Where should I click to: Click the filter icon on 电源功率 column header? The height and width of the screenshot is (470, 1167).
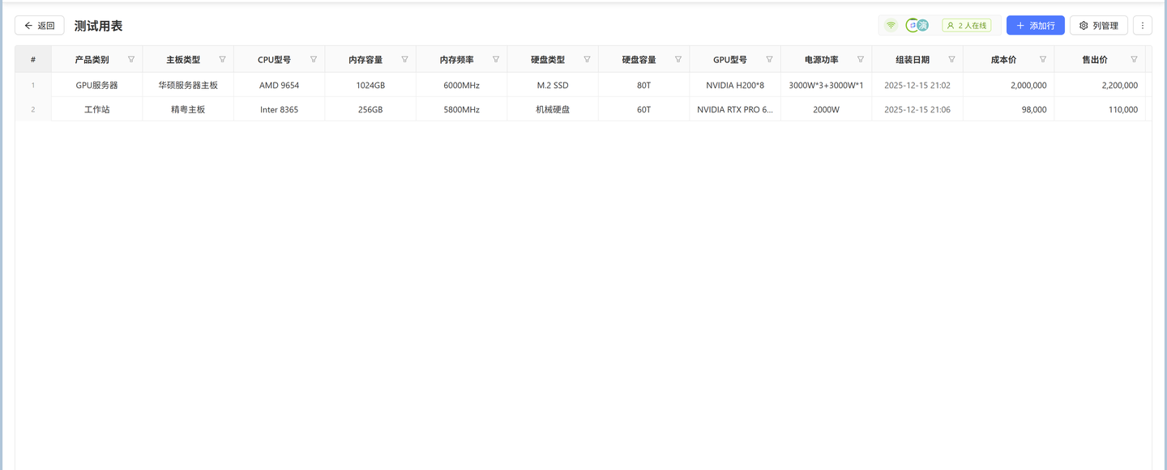(861, 58)
